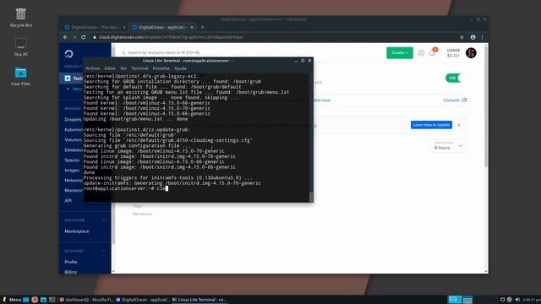The image size is (541, 304).
Task: Reload the DigitalOcean page
Action: pyautogui.click(x=83, y=37)
